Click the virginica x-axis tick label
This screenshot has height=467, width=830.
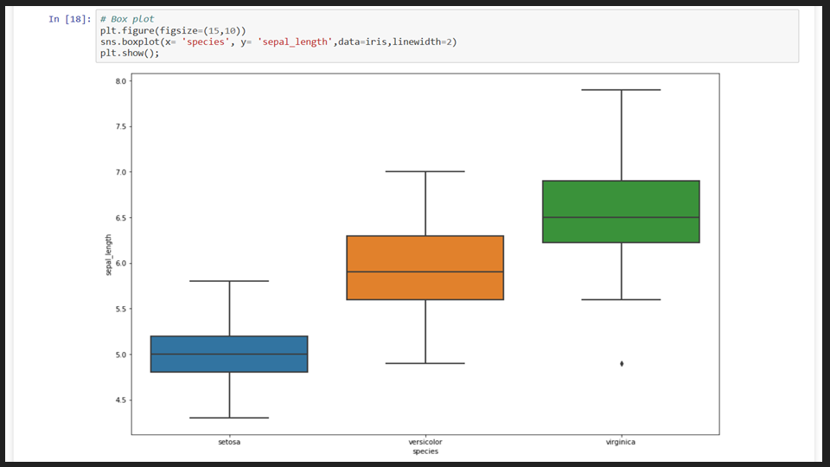pyautogui.click(x=621, y=442)
